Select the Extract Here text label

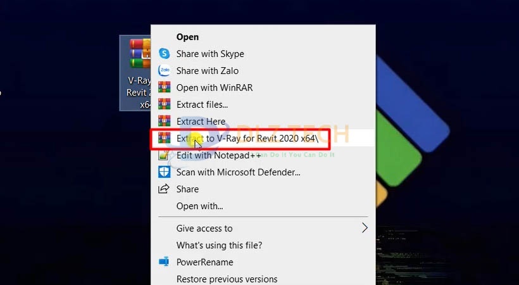pos(201,121)
